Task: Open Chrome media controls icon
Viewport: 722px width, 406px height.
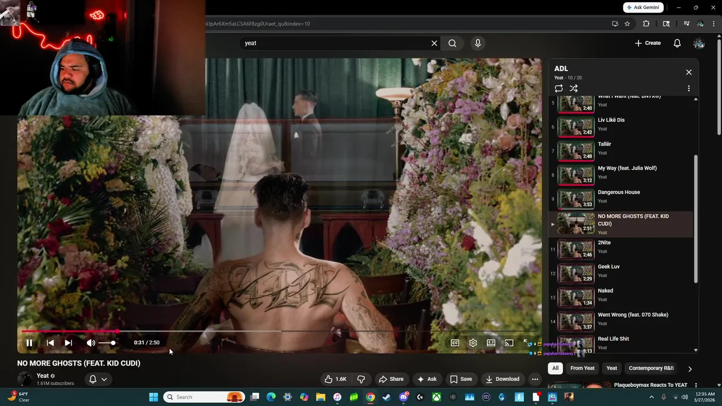Action: coord(686,24)
